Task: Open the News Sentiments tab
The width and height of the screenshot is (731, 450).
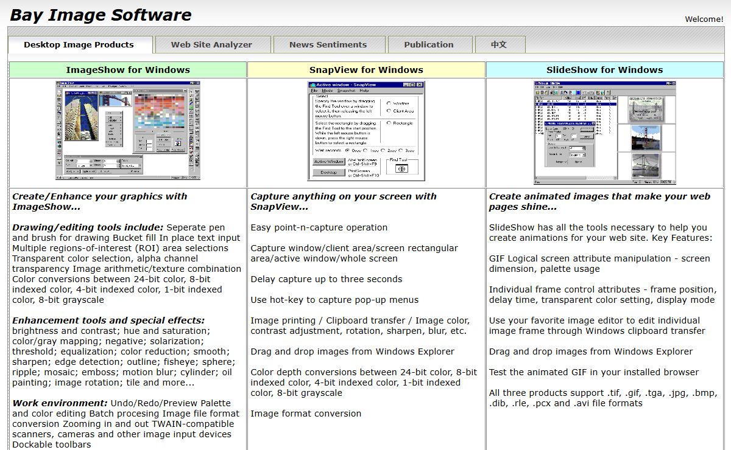Action: 328,44
